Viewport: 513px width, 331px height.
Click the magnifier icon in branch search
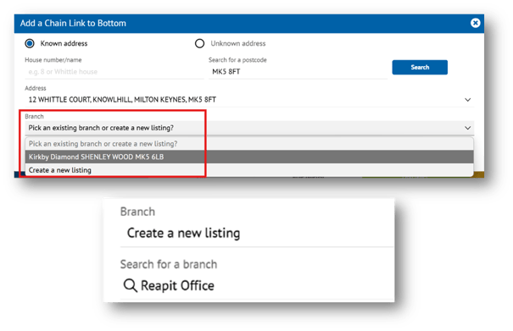[x=131, y=285]
